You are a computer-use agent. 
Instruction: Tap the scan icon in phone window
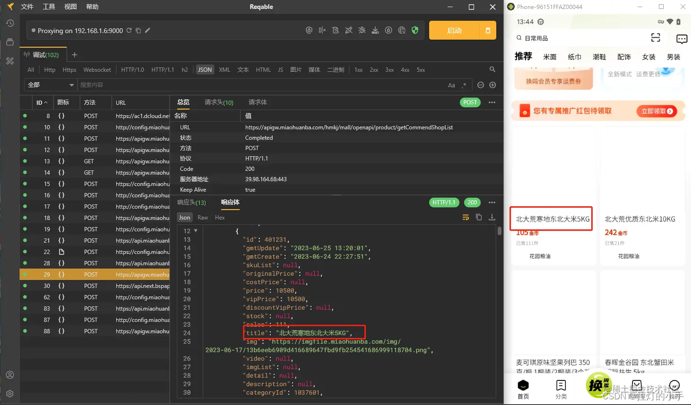click(656, 38)
